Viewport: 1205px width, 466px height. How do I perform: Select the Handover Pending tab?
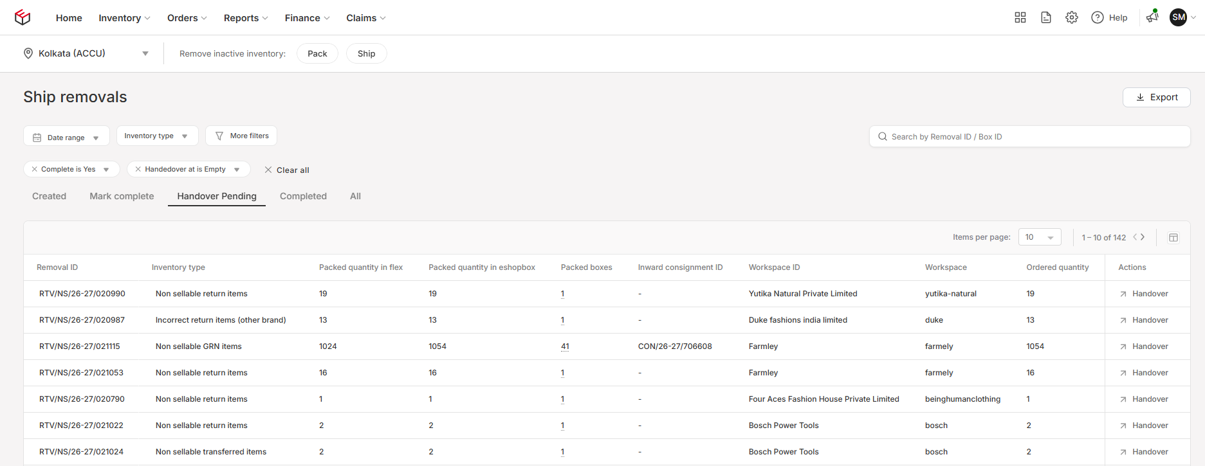(x=217, y=196)
